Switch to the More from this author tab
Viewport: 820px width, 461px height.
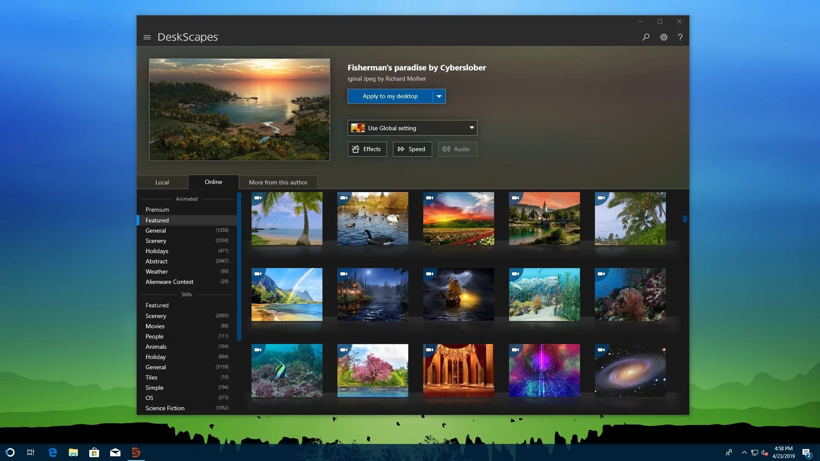278,182
